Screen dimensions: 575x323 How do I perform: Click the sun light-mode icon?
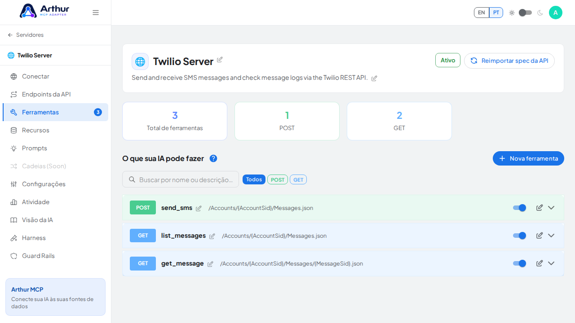512,13
